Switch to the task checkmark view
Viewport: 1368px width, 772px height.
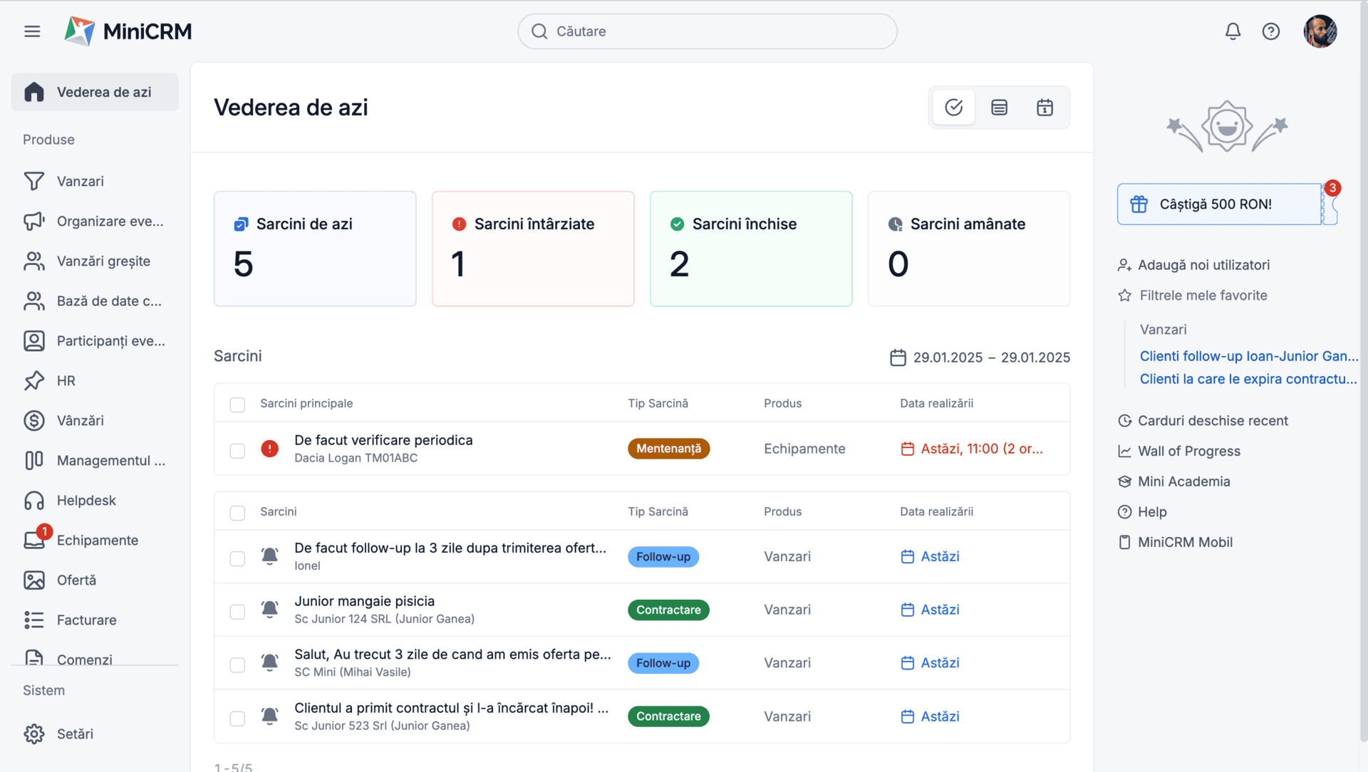coord(954,108)
